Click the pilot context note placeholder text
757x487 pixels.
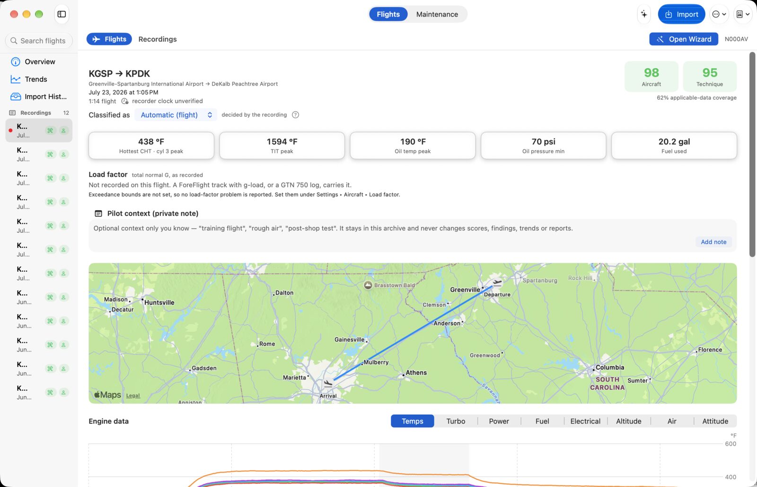coord(333,228)
